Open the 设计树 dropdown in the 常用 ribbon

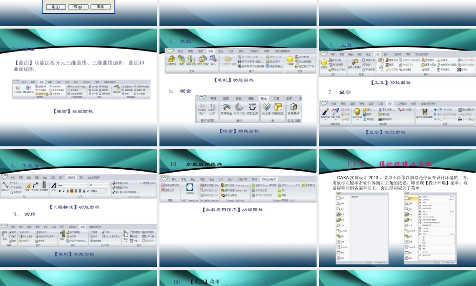[x=25, y=232]
